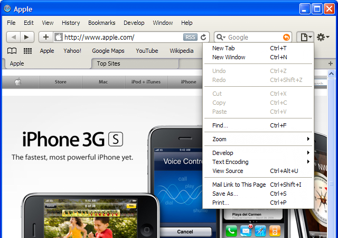Click the Phone app icon on iPhone
Viewport: 338px width, 238px height.
pos(231,231)
